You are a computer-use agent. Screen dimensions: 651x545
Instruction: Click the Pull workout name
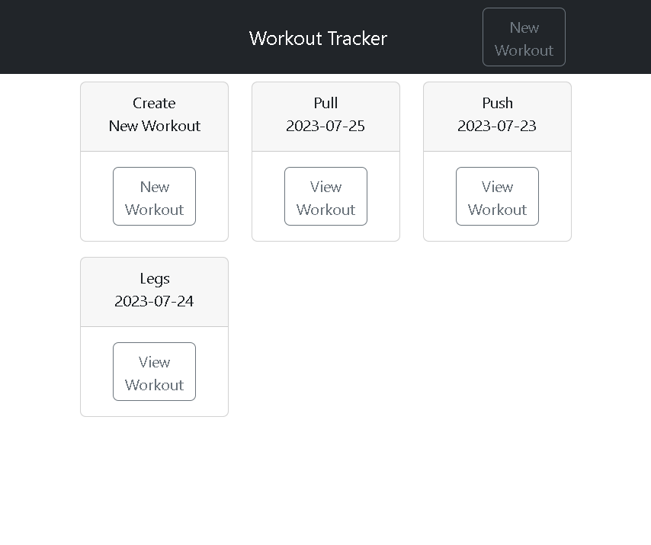click(325, 103)
